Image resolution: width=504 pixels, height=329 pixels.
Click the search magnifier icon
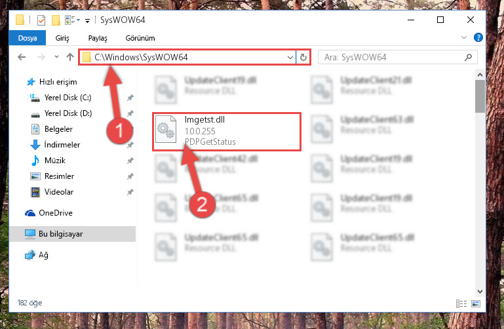tap(468, 57)
